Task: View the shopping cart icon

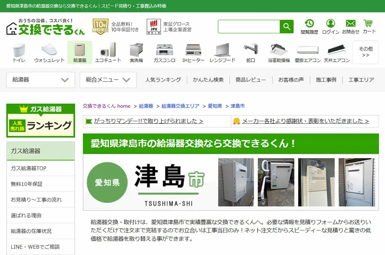Action: [368, 23]
